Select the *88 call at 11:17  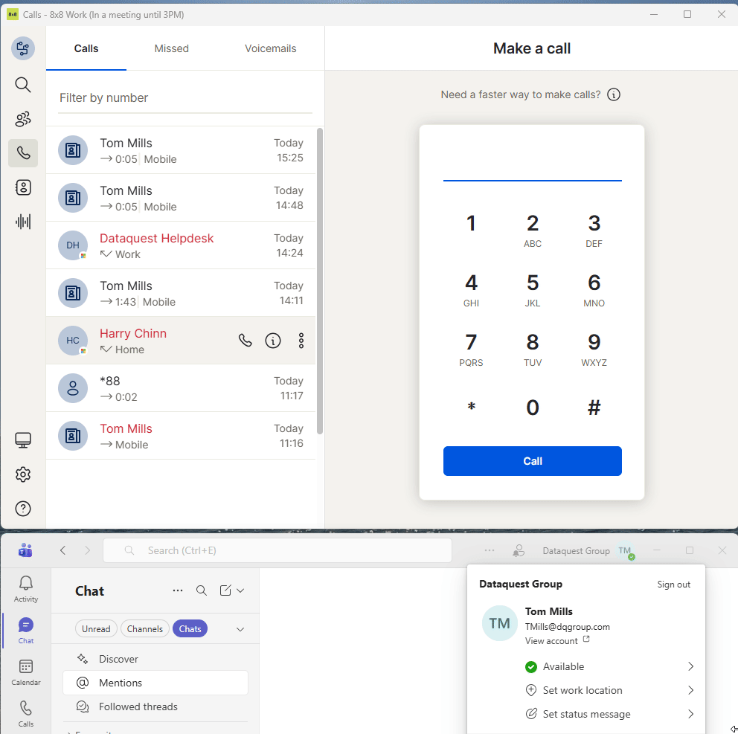[x=181, y=388]
